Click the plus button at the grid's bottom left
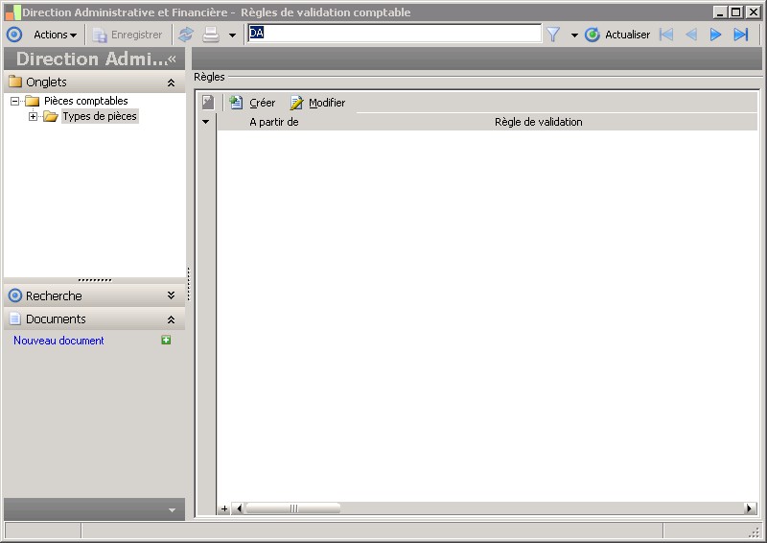Image resolution: width=767 pixels, height=543 pixels. tap(224, 508)
